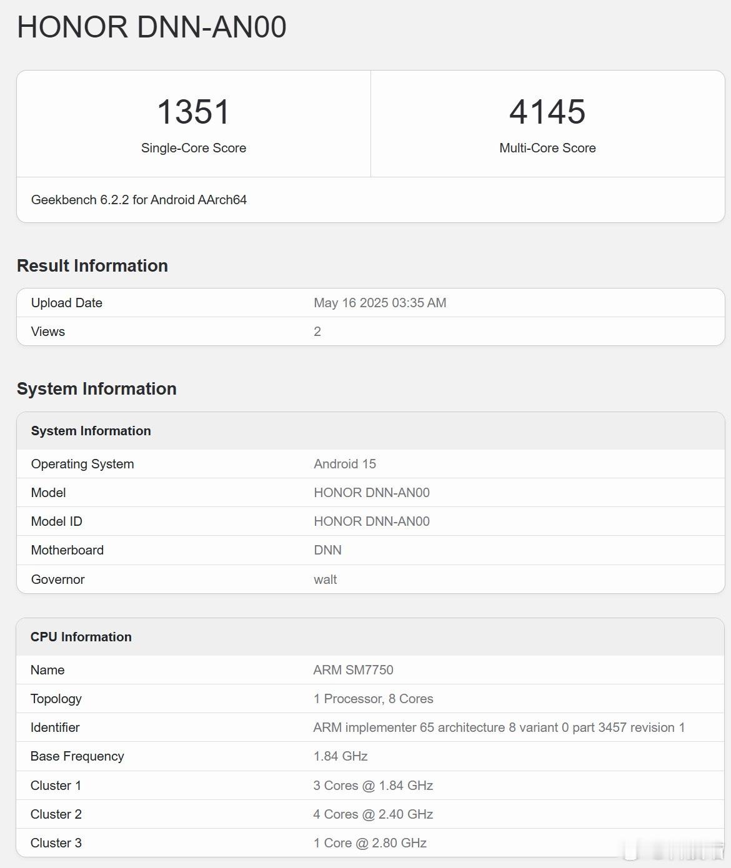Viewport: 731px width, 868px height.
Task: Click the large System Information section heading
Action: (97, 388)
